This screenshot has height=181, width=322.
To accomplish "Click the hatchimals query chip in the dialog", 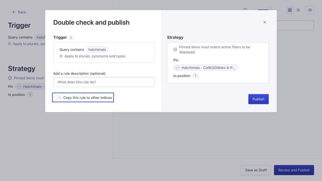I will pos(97,50).
